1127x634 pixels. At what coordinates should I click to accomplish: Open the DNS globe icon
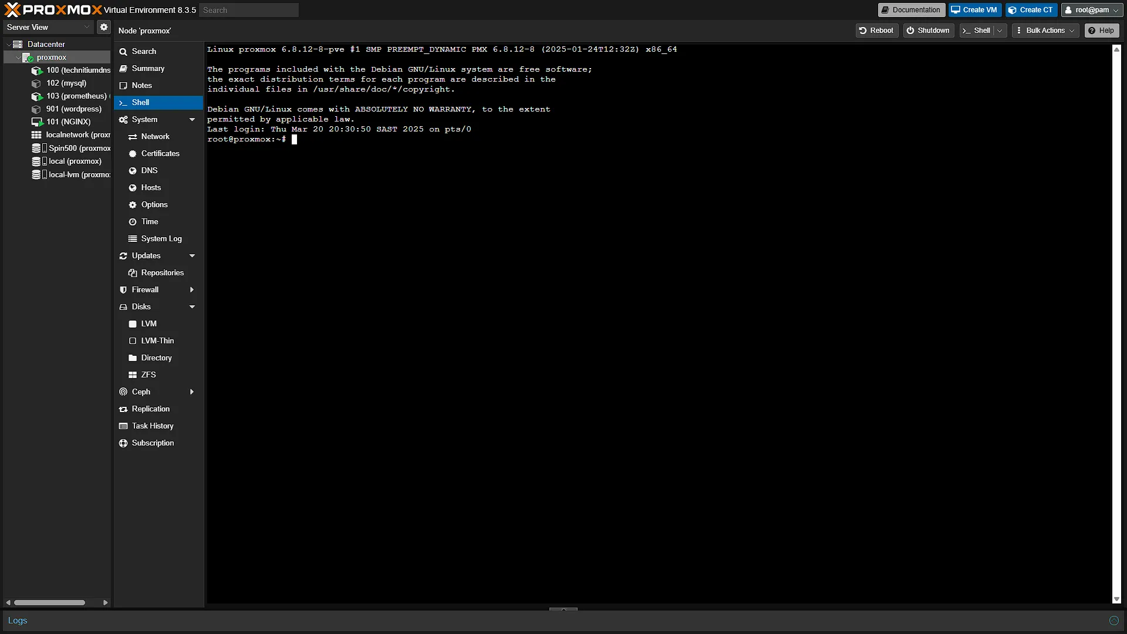(x=133, y=171)
